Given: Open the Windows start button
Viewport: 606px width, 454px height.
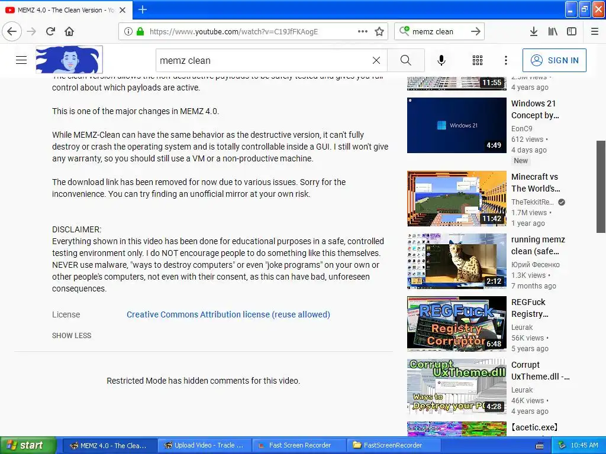Looking at the screenshot, I should coord(28,445).
